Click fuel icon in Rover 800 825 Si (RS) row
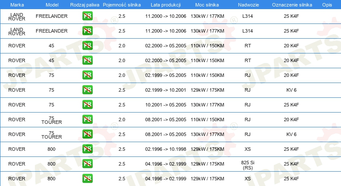 pos(87,164)
